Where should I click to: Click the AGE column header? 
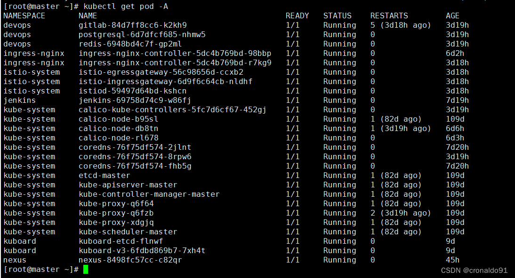pos(452,16)
